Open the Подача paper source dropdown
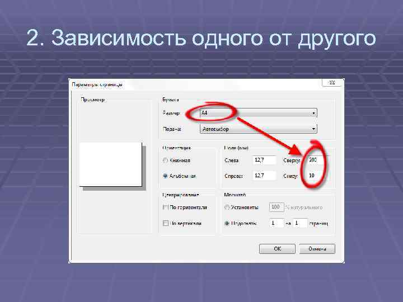 coord(259,129)
